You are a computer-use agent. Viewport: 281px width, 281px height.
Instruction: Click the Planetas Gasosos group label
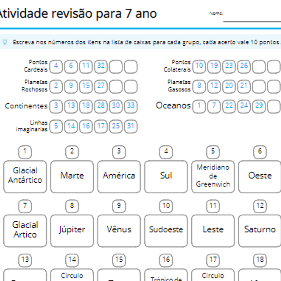click(179, 86)
